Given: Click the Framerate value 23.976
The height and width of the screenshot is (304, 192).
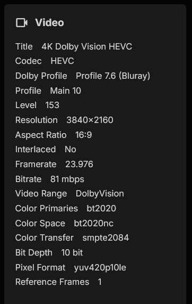Looking at the screenshot, I should click(79, 164).
